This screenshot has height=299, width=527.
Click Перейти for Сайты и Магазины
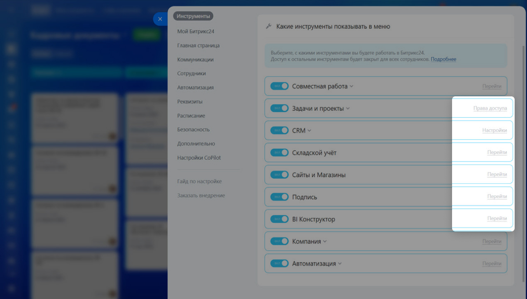497,174
